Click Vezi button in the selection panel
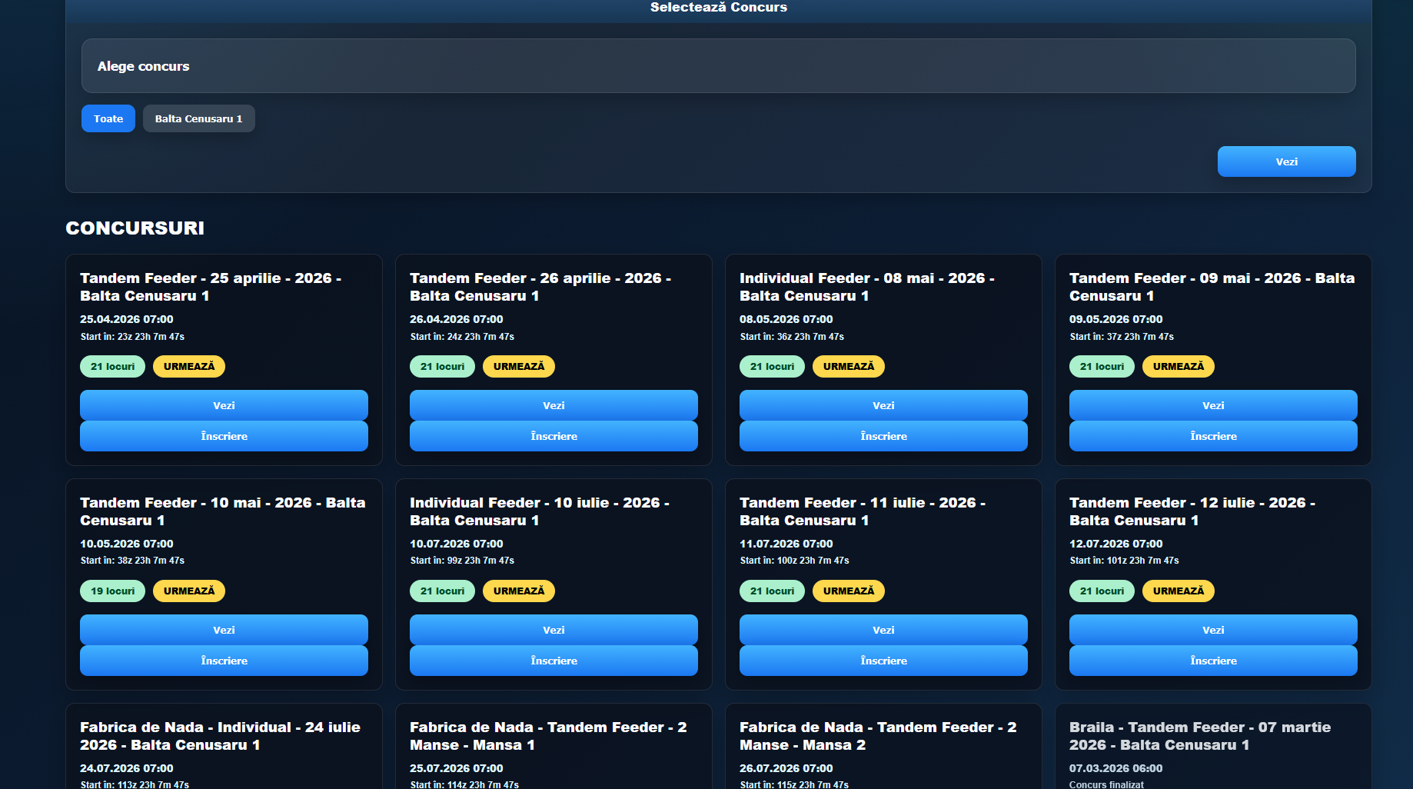1413x789 pixels. (x=1286, y=161)
